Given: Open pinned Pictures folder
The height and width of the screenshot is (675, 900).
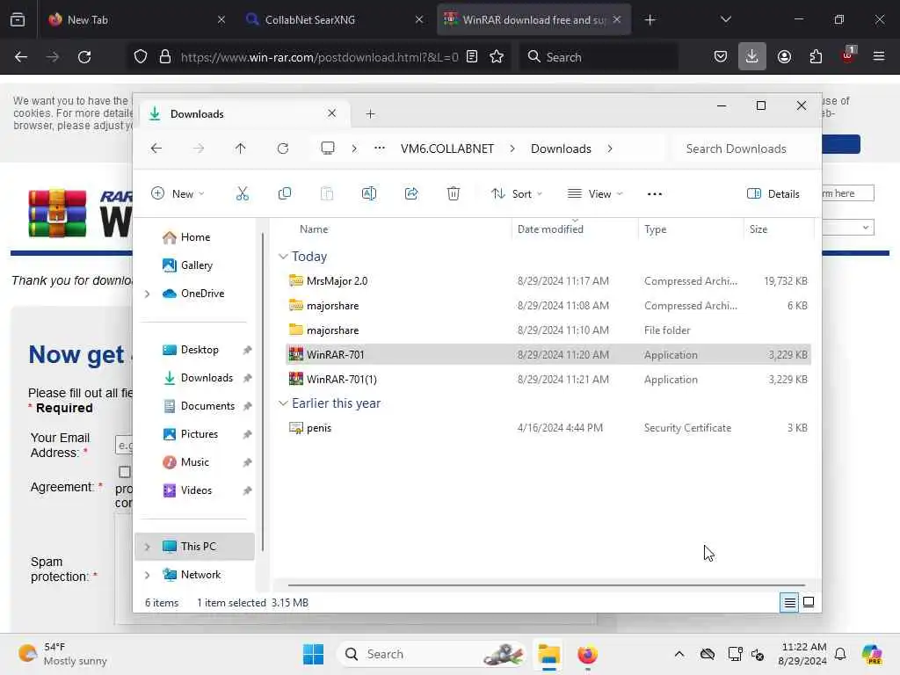Looking at the screenshot, I should [x=200, y=434].
